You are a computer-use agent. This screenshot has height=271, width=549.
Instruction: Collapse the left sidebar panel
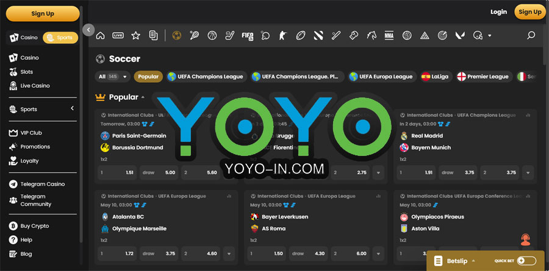(88, 30)
